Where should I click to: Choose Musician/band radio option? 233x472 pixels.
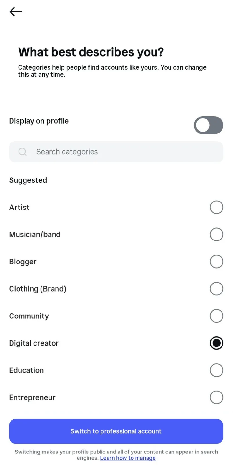pos(216,234)
